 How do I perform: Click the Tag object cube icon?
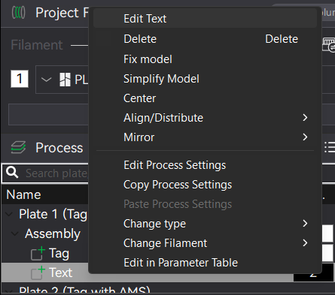coord(38,253)
